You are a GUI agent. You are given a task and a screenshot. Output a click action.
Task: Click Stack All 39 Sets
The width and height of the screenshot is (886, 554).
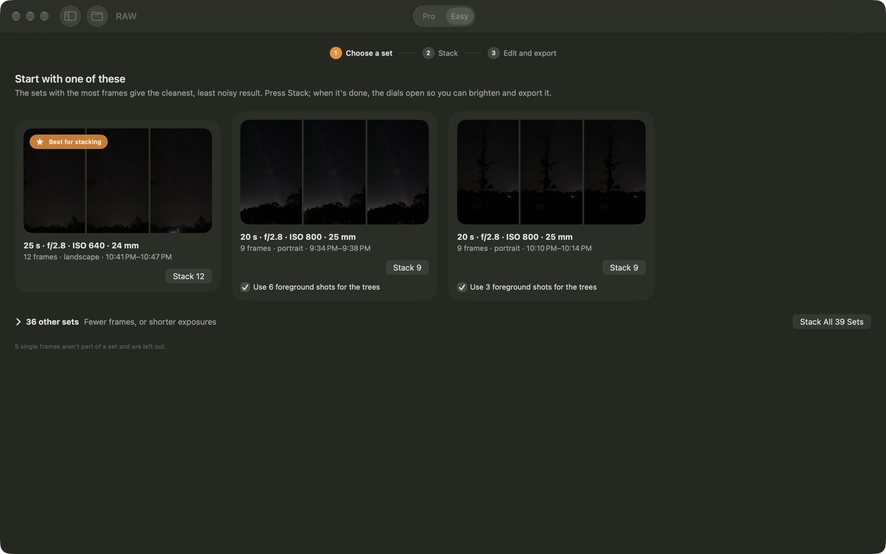(831, 322)
